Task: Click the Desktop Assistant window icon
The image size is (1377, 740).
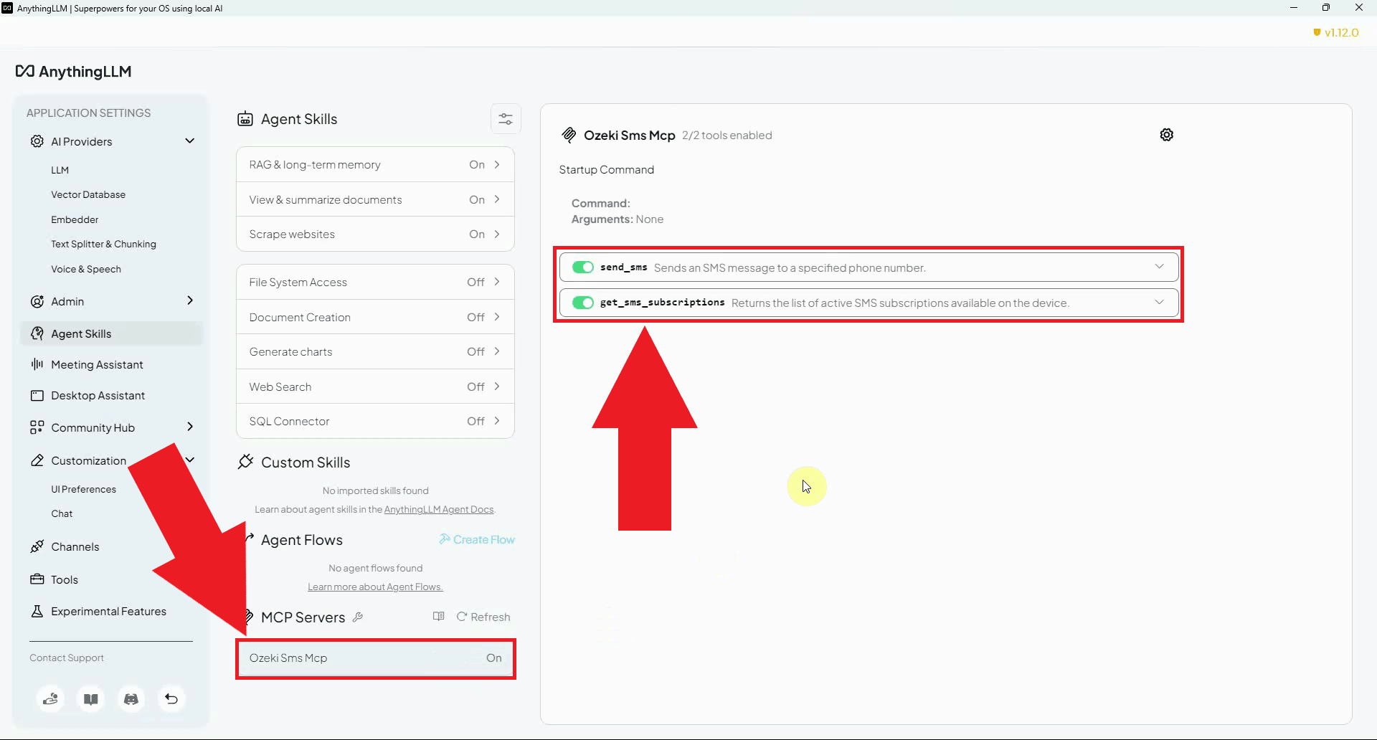Action: click(x=37, y=395)
